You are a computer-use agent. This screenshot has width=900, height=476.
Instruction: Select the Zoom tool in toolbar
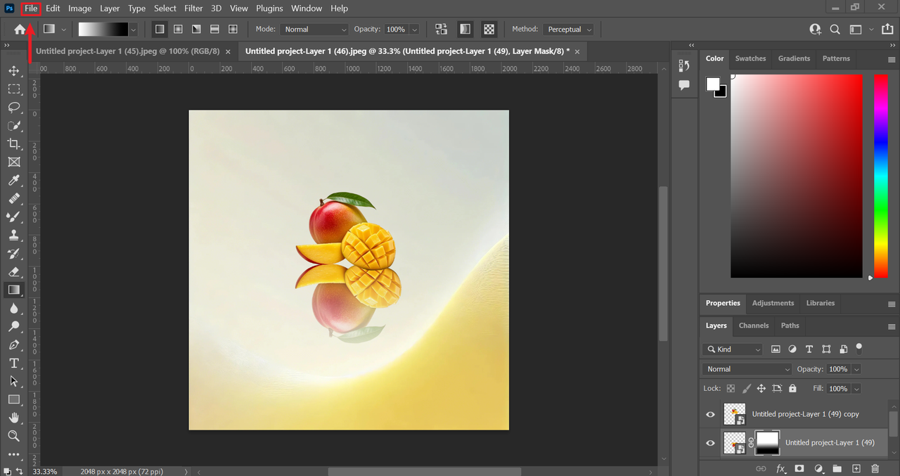pos(13,436)
